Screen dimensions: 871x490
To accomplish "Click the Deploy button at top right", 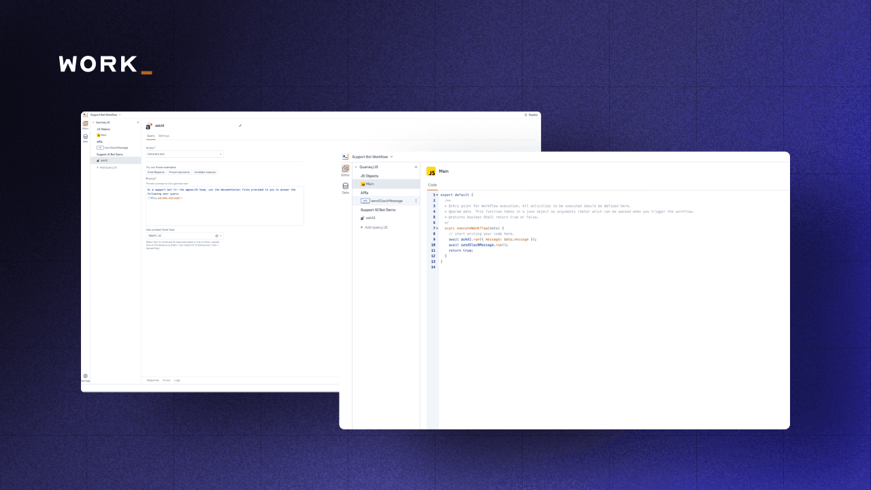I will (x=531, y=114).
